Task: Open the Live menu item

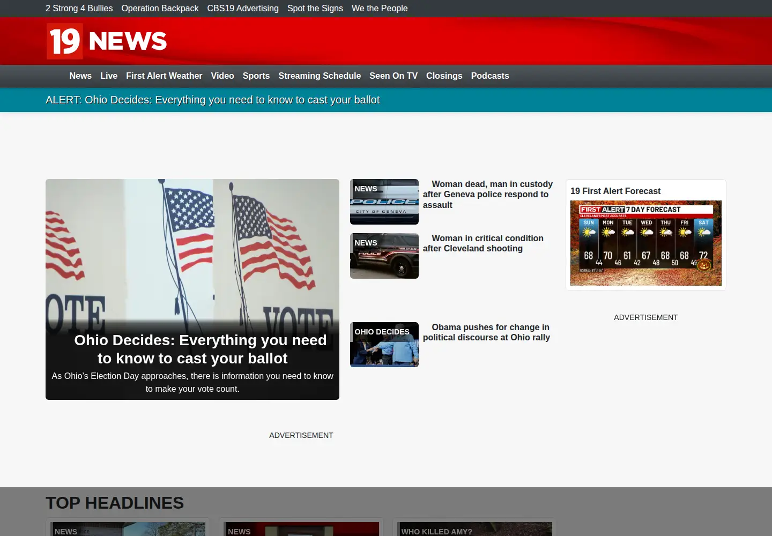Action: click(x=109, y=76)
